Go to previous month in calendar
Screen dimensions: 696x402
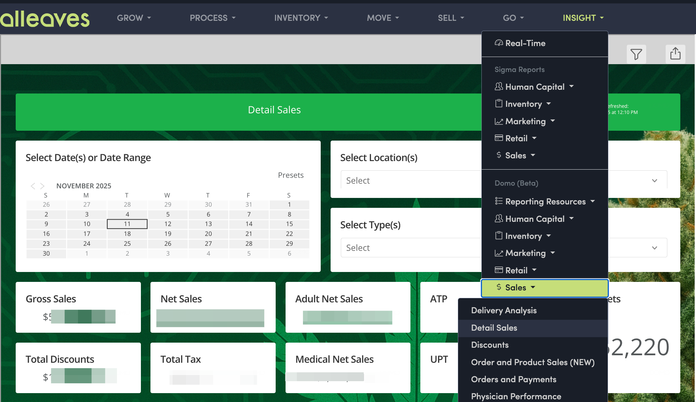[33, 186]
